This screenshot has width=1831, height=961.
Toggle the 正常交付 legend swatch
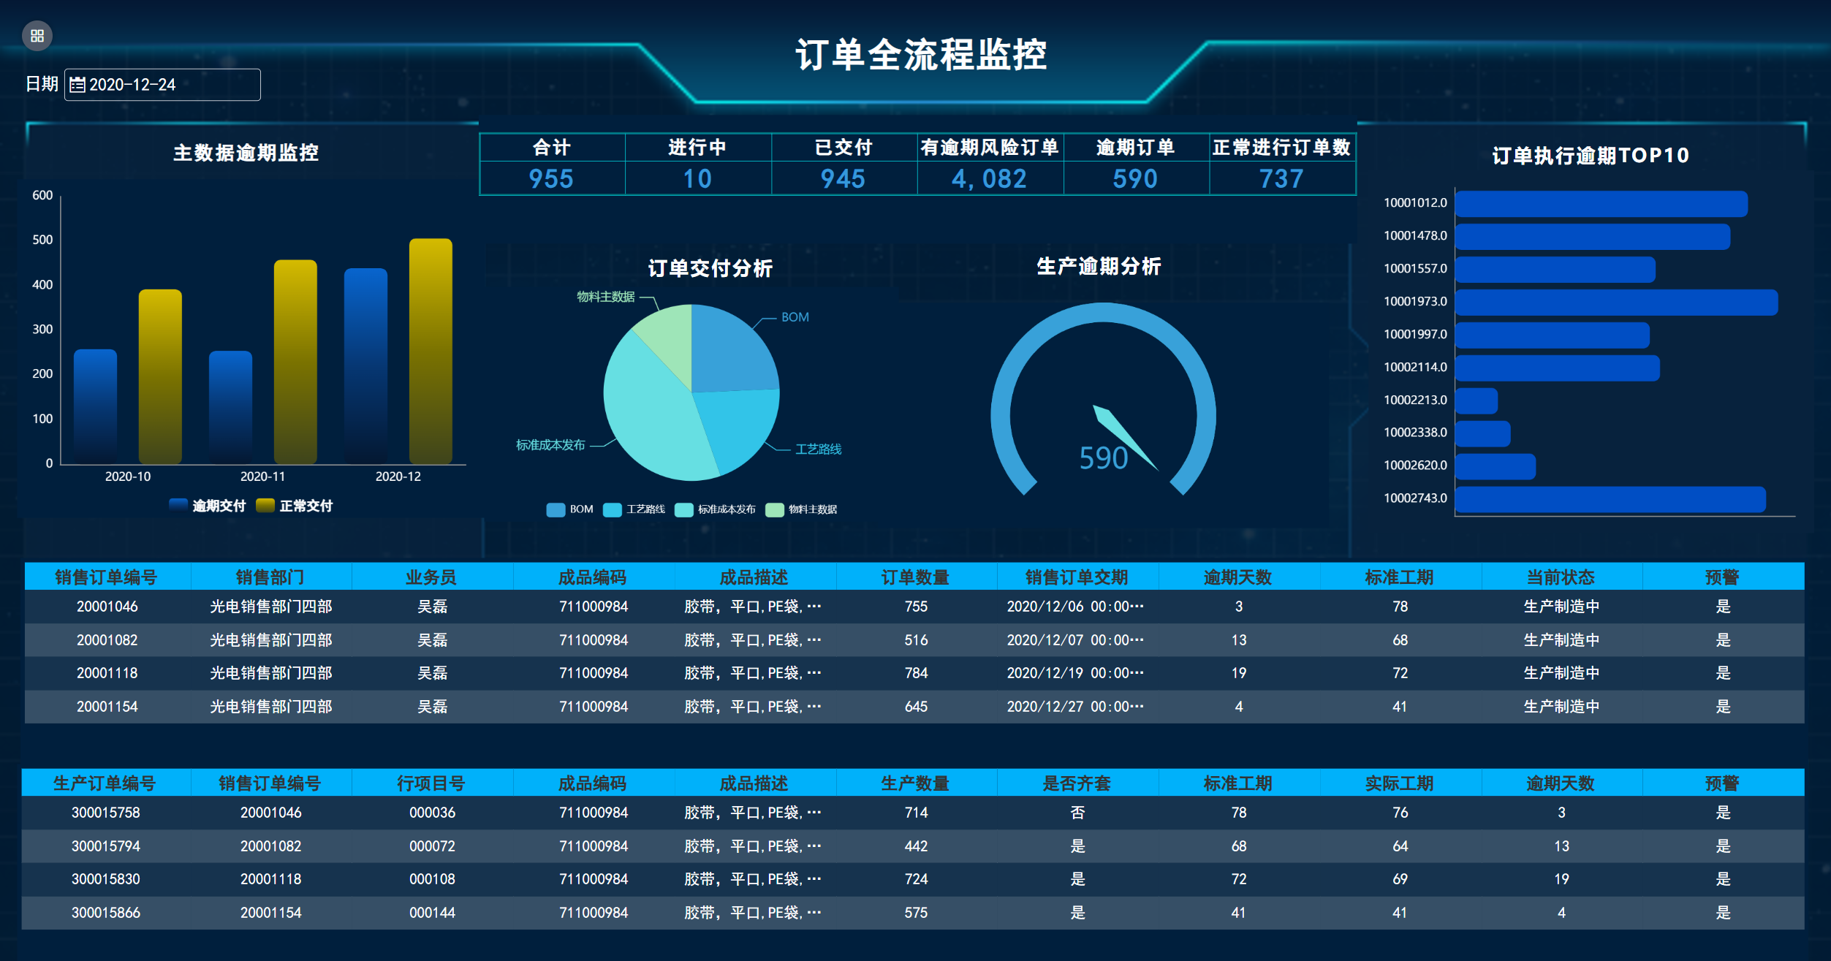pos(265,506)
